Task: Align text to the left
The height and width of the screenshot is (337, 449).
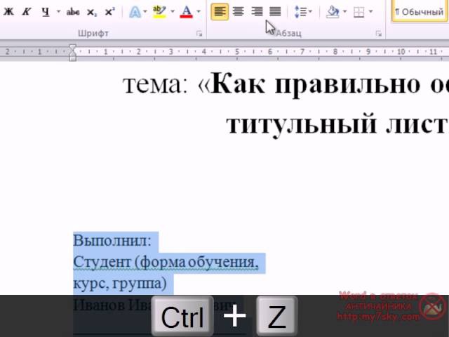Action: (220, 11)
